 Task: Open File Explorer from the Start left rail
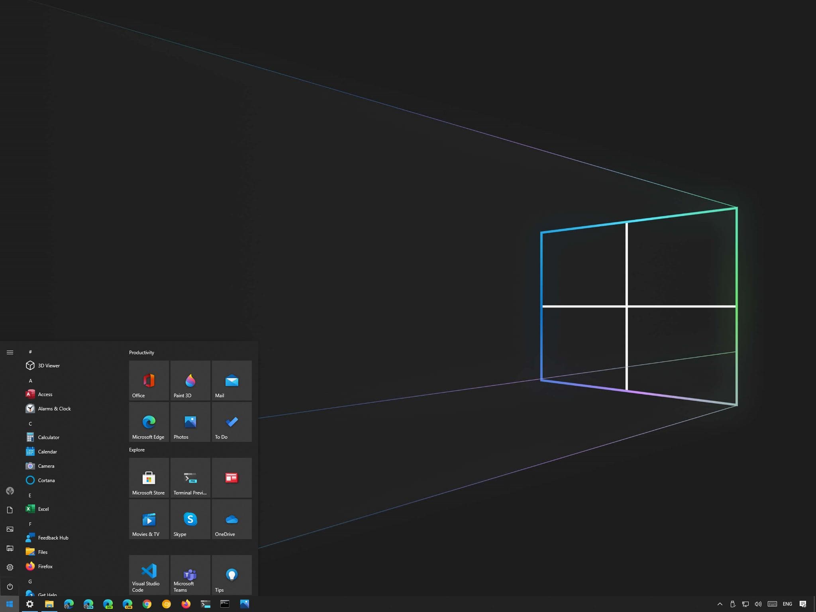click(10, 548)
